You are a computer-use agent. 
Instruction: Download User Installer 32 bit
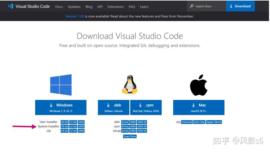point(73,122)
